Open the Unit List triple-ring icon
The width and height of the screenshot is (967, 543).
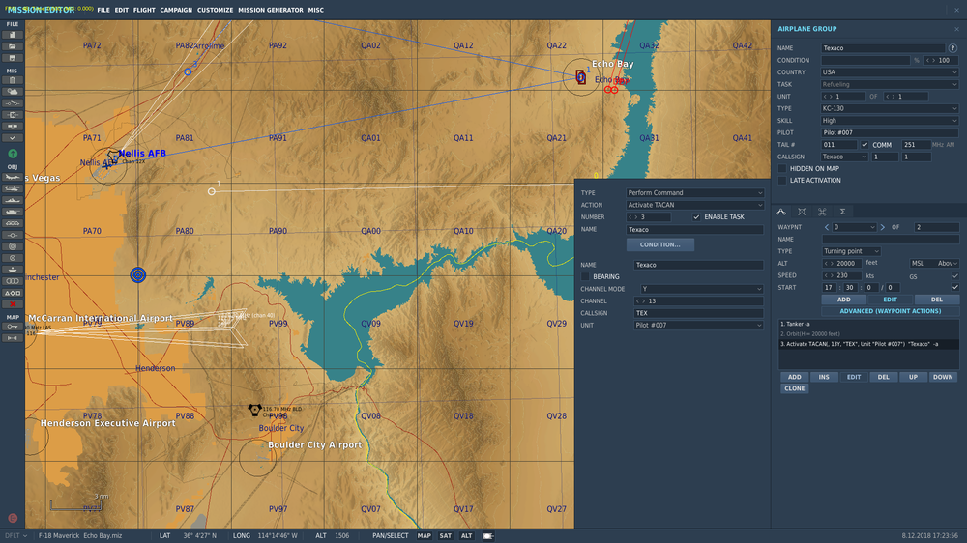pyautogui.click(x=13, y=281)
